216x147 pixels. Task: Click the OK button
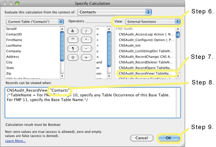click(169, 138)
